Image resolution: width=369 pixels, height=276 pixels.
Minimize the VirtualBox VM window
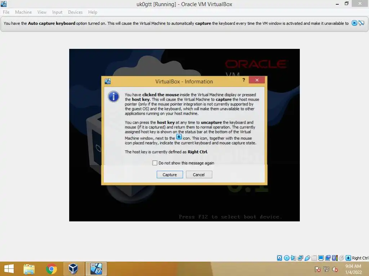click(337, 4)
